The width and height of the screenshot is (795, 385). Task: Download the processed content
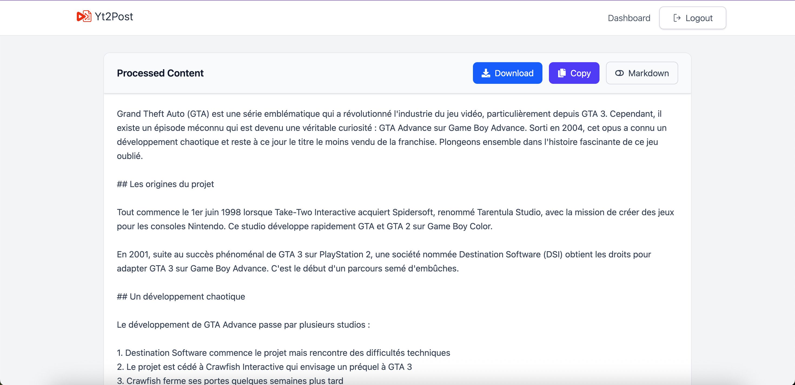pyautogui.click(x=507, y=73)
